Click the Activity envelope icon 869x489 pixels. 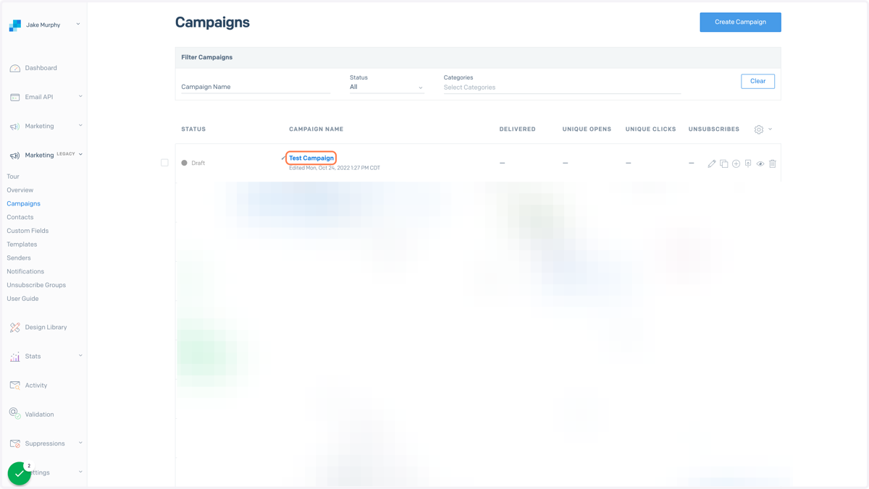point(14,386)
